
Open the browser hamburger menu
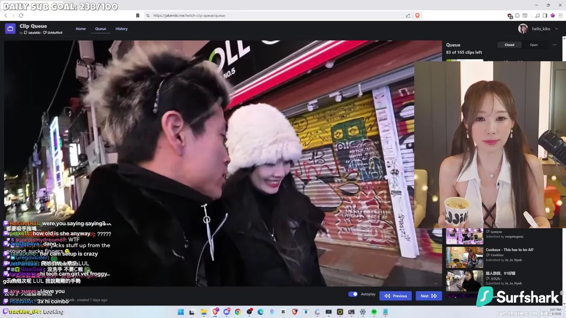pos(560,15)
